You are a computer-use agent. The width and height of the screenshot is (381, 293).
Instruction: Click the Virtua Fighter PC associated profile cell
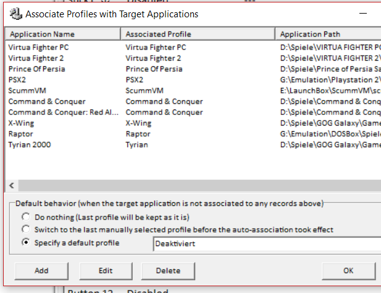156,47
